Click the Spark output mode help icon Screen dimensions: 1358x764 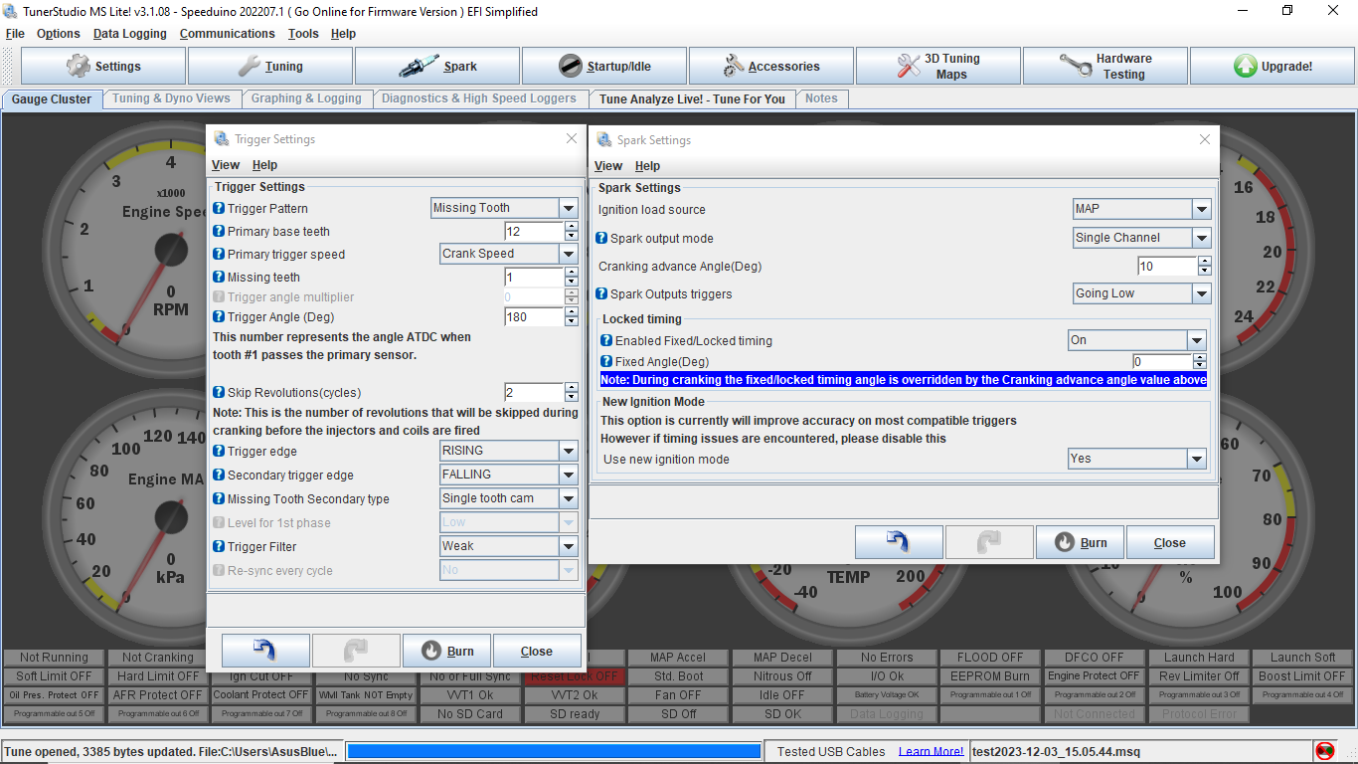601,239
